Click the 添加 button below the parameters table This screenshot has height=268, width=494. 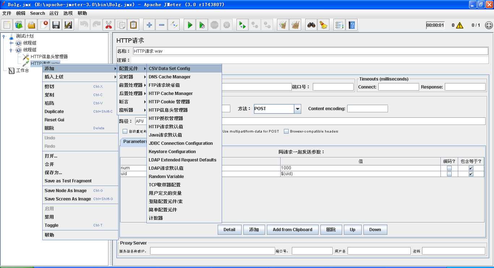254,230
